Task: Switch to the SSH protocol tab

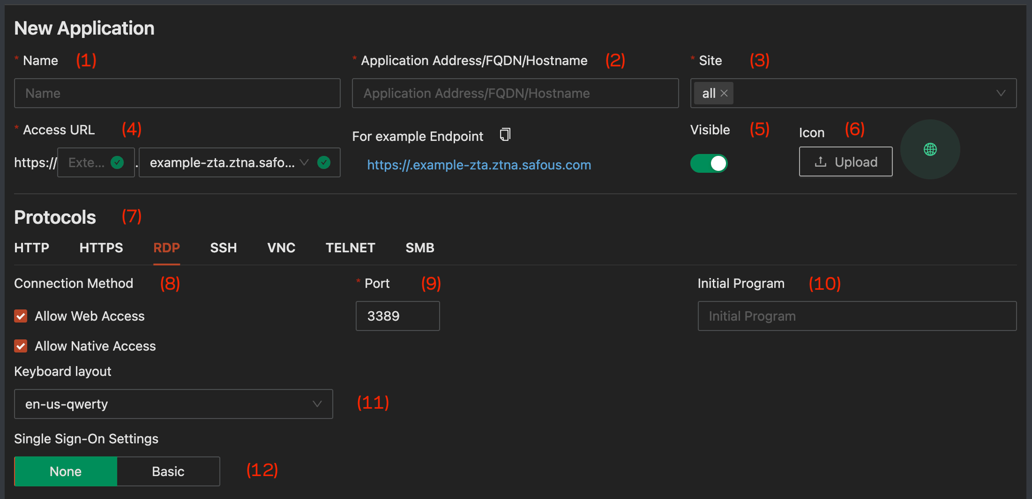Action: click(223, 247)
